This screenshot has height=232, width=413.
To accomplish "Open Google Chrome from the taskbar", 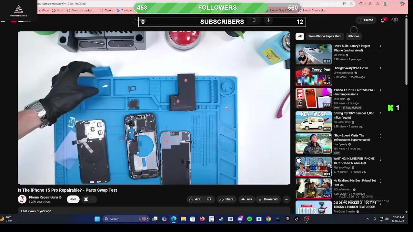I will (x=268, y=219).
